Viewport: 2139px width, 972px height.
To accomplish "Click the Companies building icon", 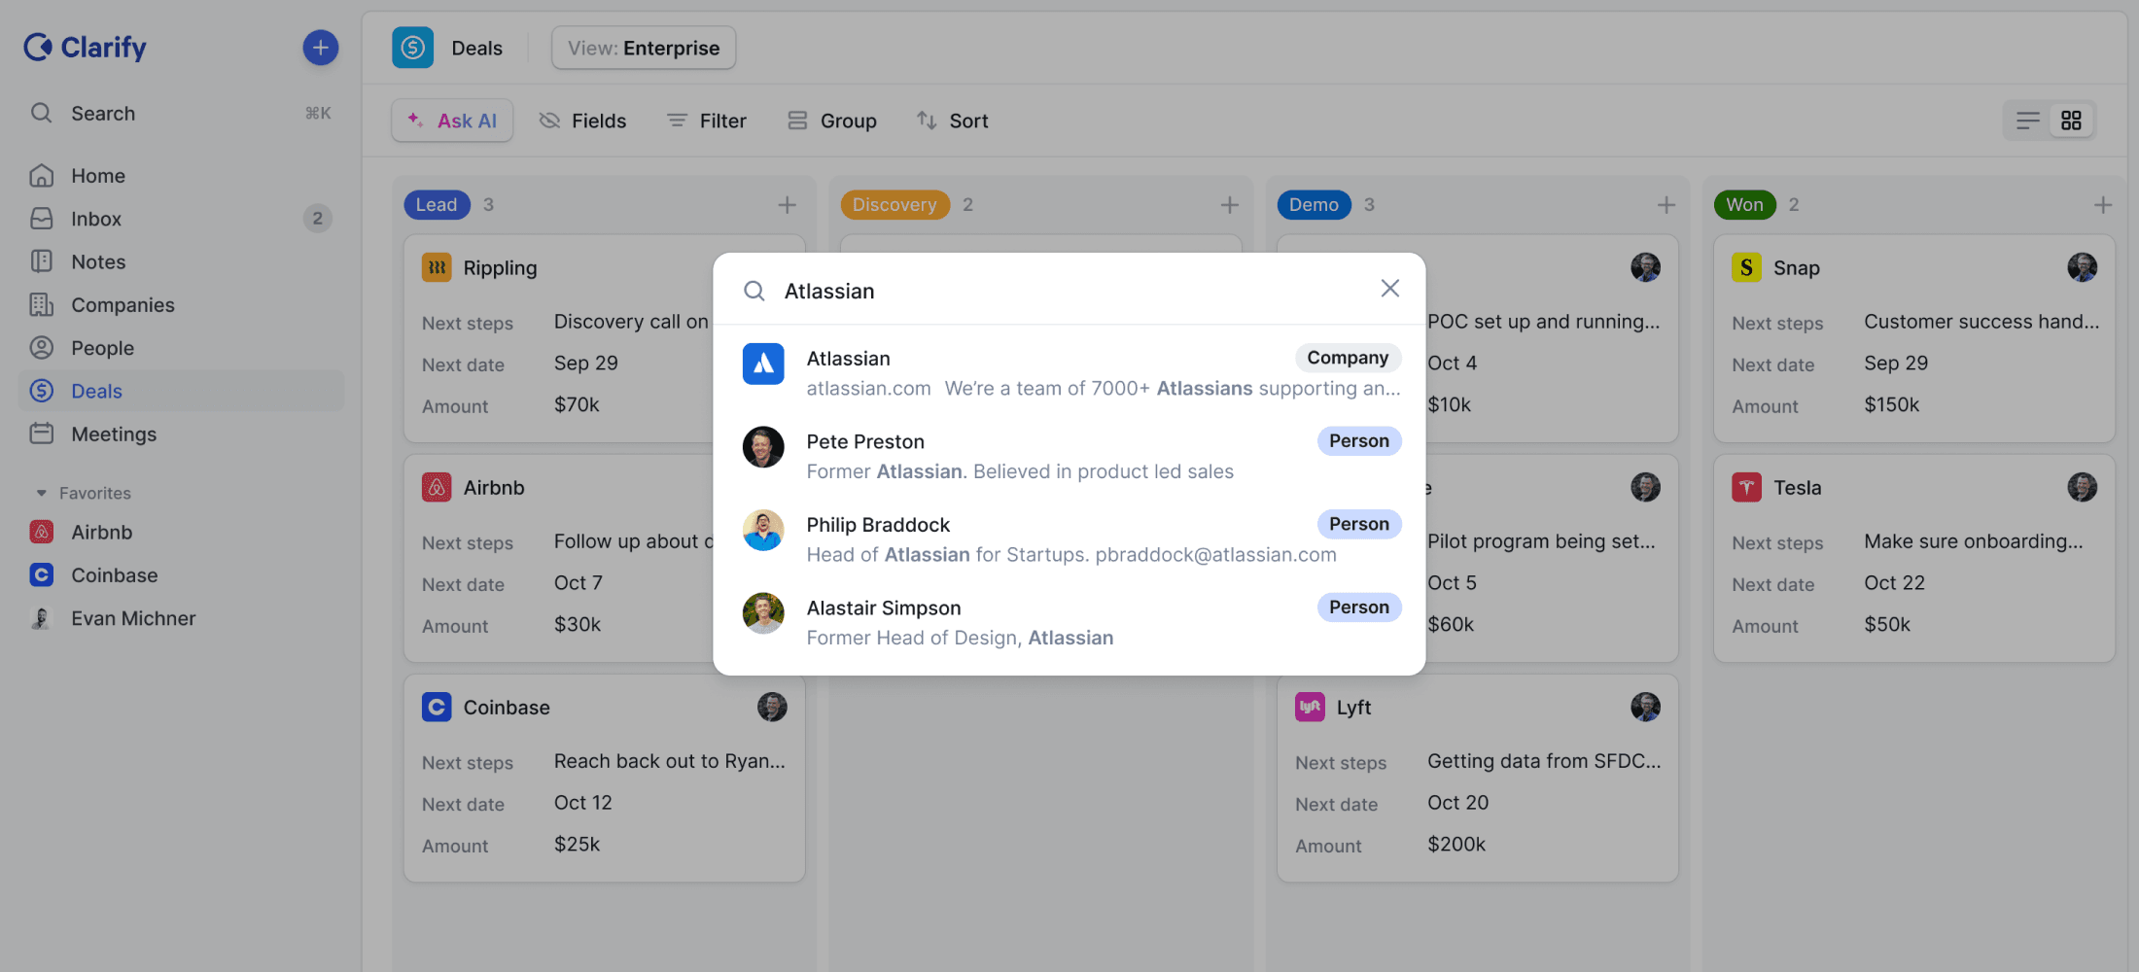I will [41, 305].
